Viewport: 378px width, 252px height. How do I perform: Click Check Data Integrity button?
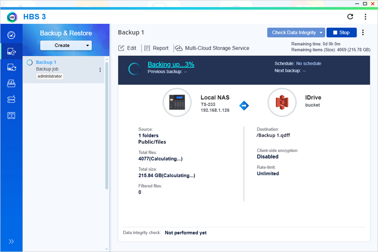point(294,33)
